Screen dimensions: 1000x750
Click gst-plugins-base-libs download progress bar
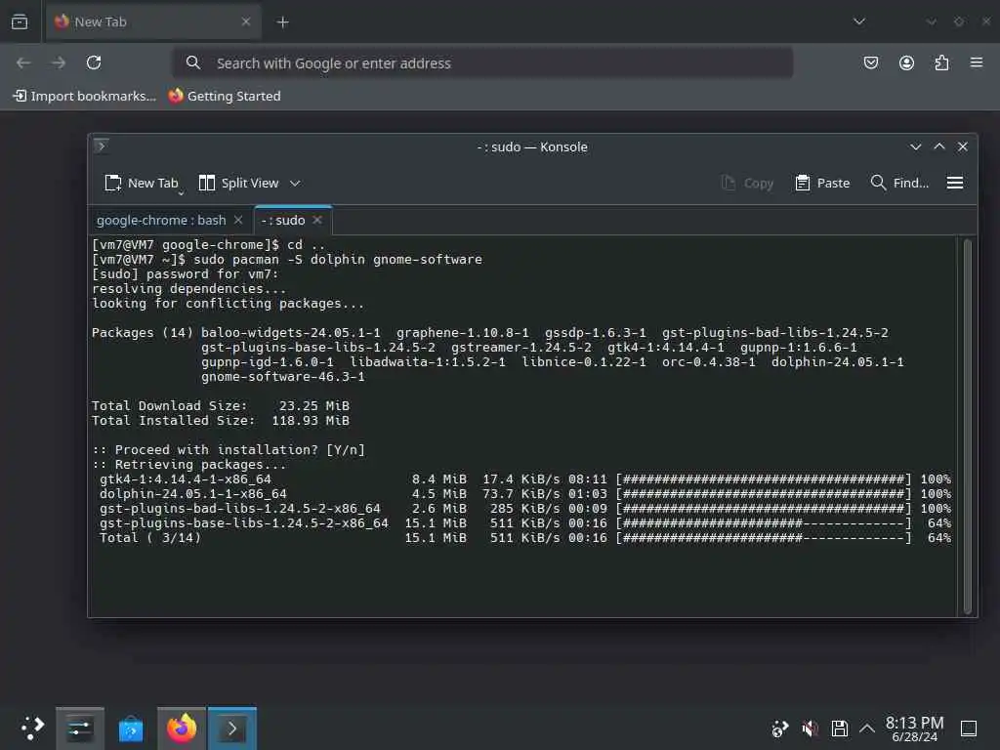tap(764, 523)
